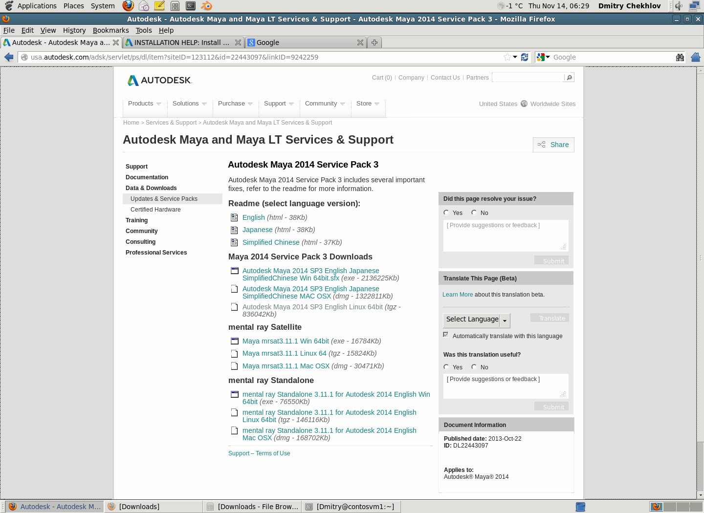Open the Firefox home page icon
704x513 pixels.
pos(696,57)
